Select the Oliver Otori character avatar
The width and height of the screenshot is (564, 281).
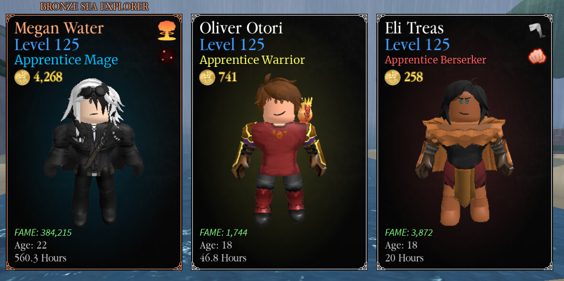(279, 151)
